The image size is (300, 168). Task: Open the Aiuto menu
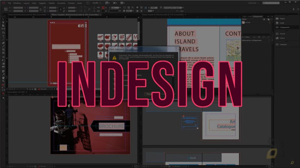pos(79,3)
